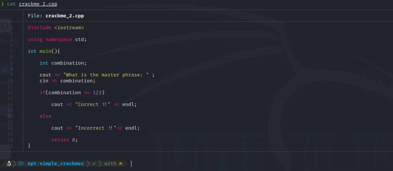Click the flame icon after 'with'
The width and height of the screenshot is (393, 171).
point(121,163)
